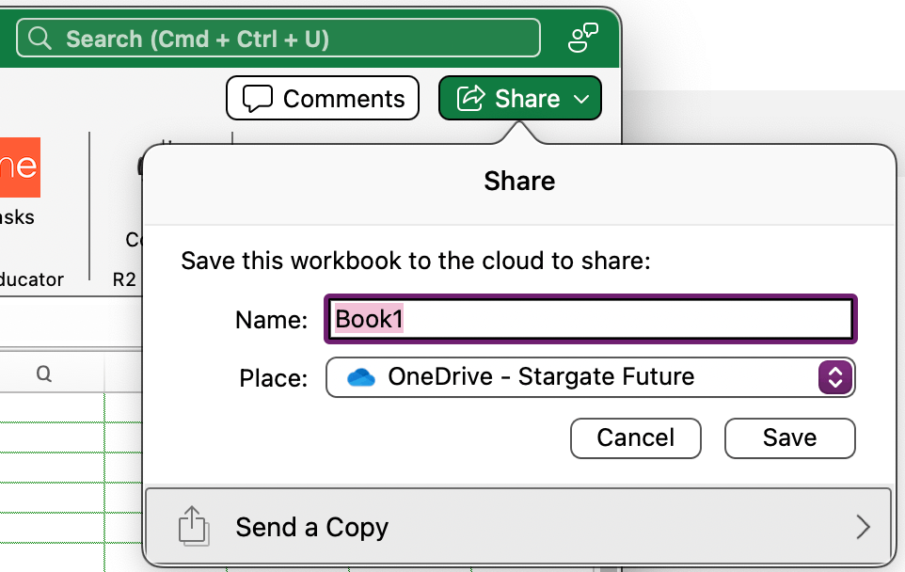
Task: Open the Comments pane
Action: [321, 99]
